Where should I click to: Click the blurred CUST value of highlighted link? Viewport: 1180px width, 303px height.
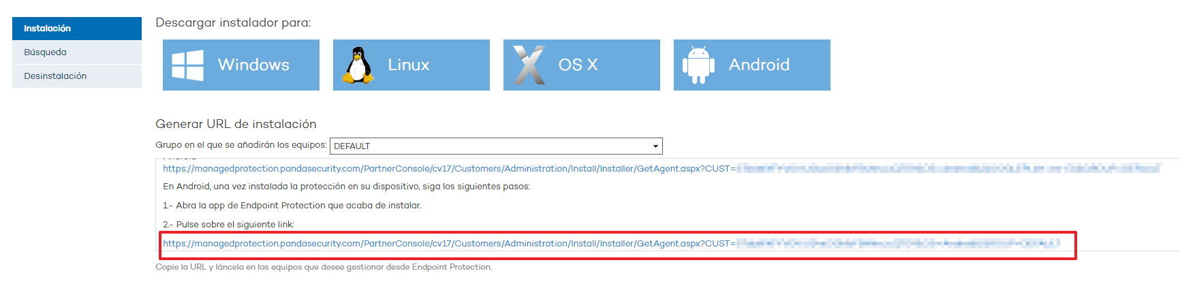tap(898, 244)
